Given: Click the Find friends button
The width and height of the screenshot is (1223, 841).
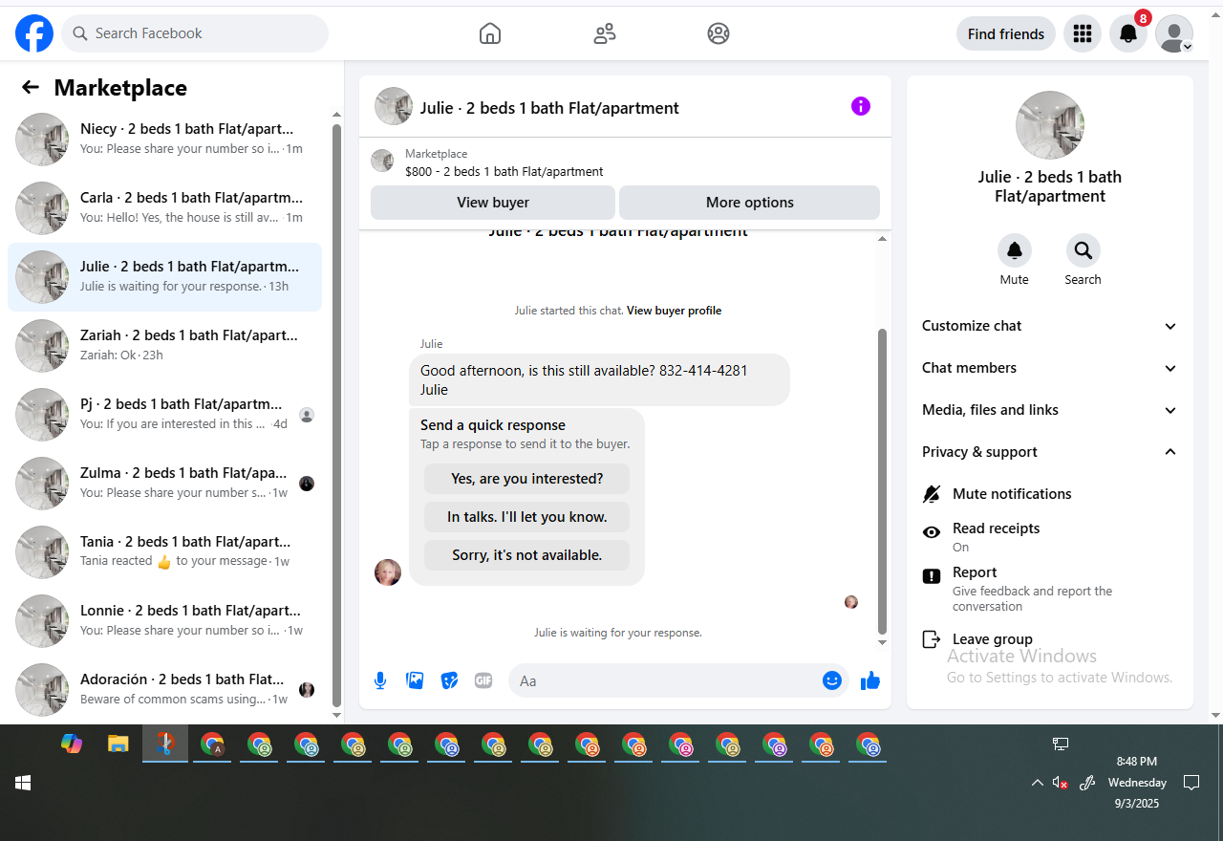Looking at the screenshot, I should coord(1006,33).
